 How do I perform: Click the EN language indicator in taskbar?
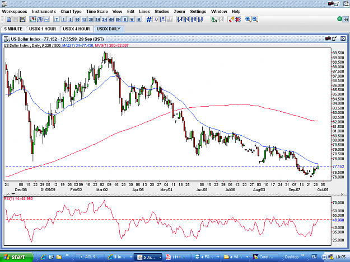coord(314,257)
